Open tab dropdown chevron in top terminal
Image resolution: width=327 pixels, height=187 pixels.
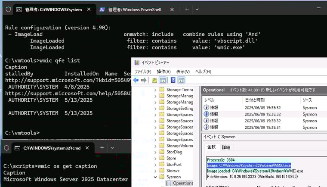[x=197, y=9]
